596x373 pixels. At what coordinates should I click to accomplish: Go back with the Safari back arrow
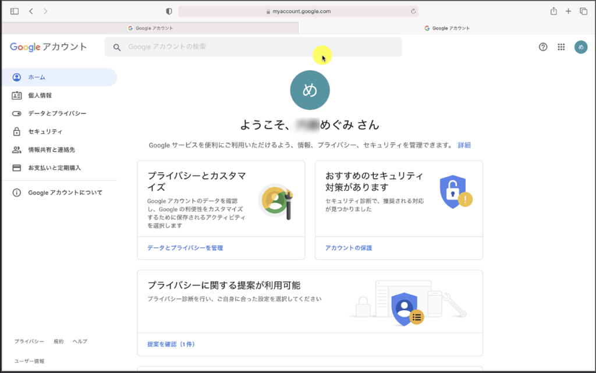[x=31, y=12]
